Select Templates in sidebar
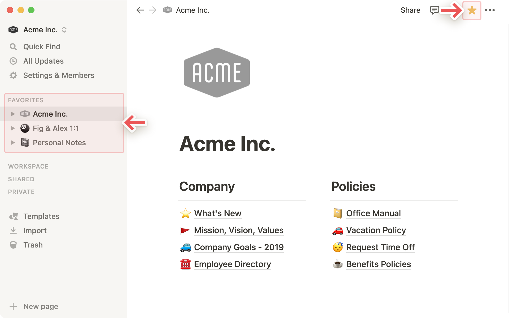 41,216
